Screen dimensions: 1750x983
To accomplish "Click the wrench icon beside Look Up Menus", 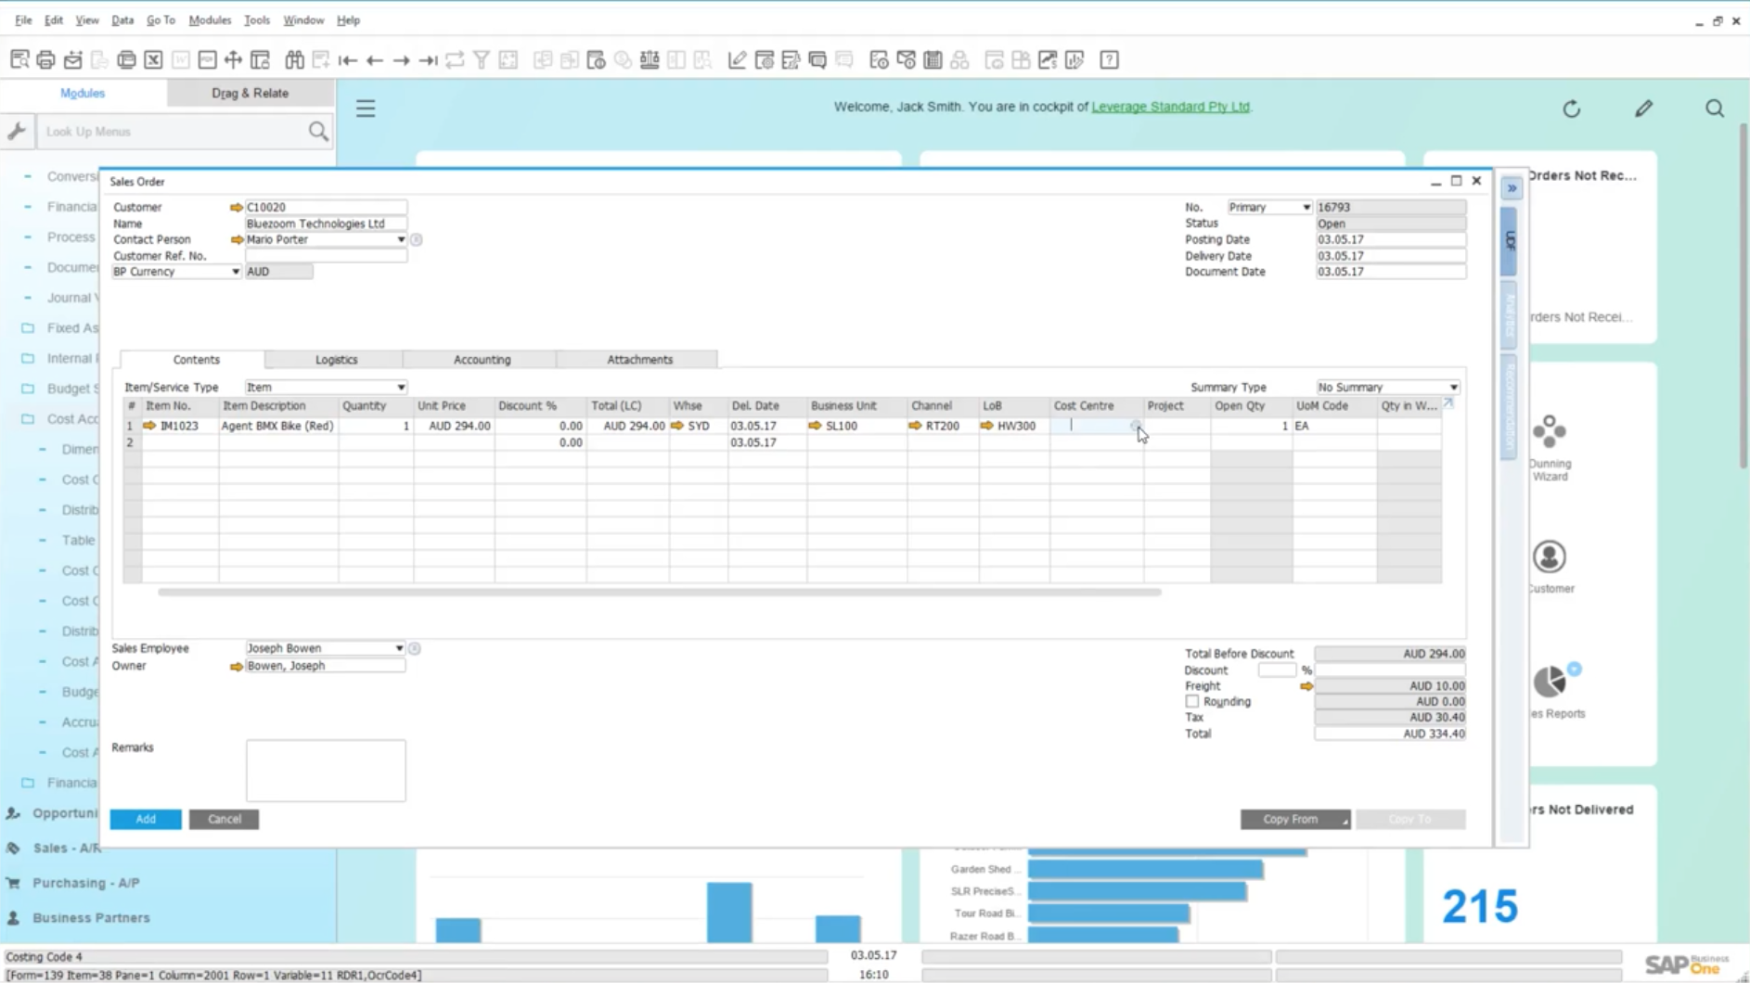I will pyautogui.click(x=17, y=132).
